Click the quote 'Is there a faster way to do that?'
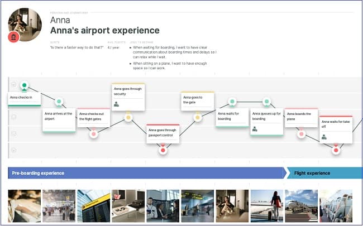The height and width of the screenshot is (226, 363). 77,47
